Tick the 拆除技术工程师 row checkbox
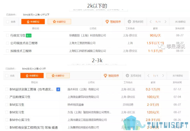Viewport: 190px width, 131px height. [x=7, y=51]
